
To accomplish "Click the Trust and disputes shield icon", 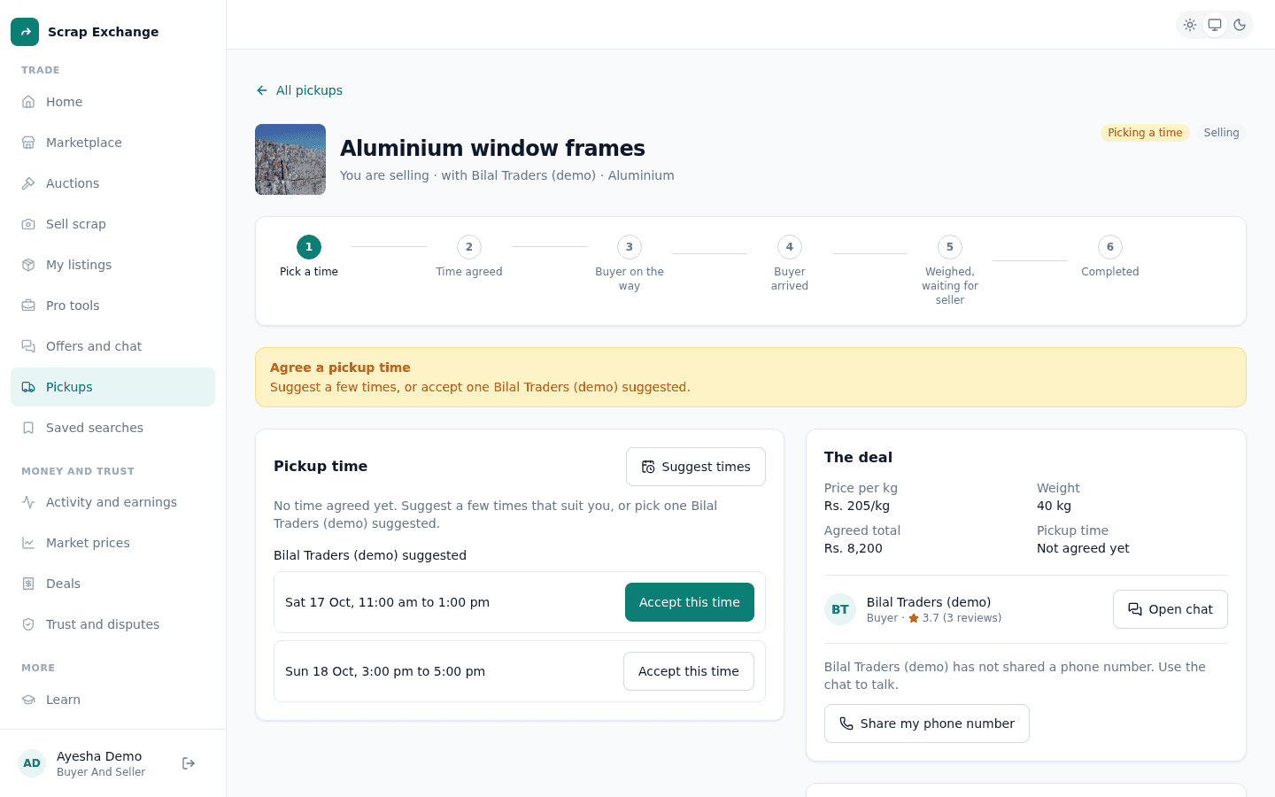I will pyautogui.click(x=28, y=624).
